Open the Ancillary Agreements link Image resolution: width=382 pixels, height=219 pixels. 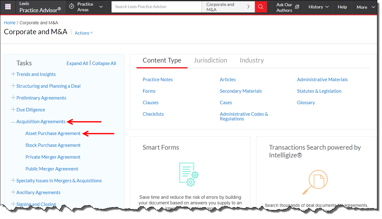point(38,193)
